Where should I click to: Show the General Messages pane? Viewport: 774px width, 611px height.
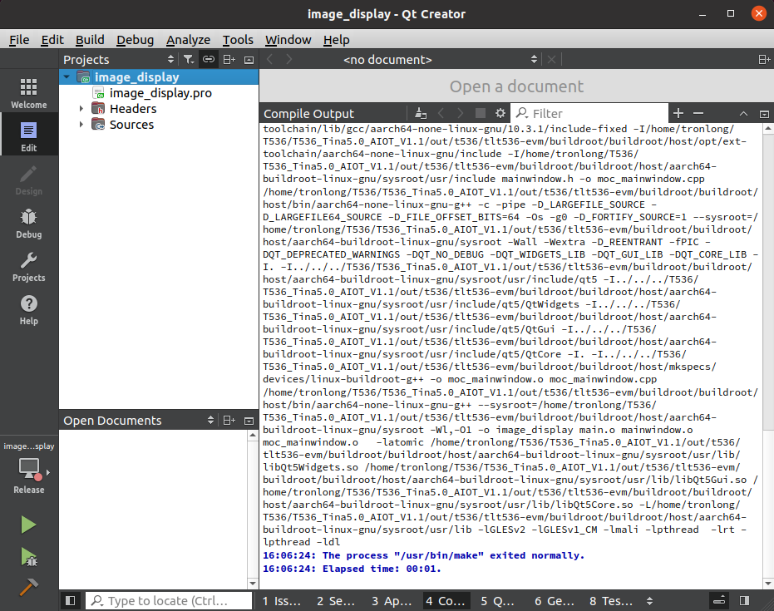click(555, 601)
